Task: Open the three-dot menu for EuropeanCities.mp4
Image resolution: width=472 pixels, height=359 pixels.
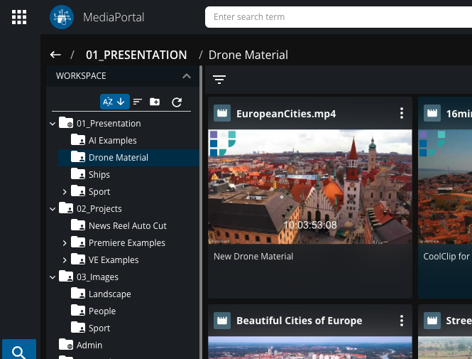Action: click(x=402, y=114)
